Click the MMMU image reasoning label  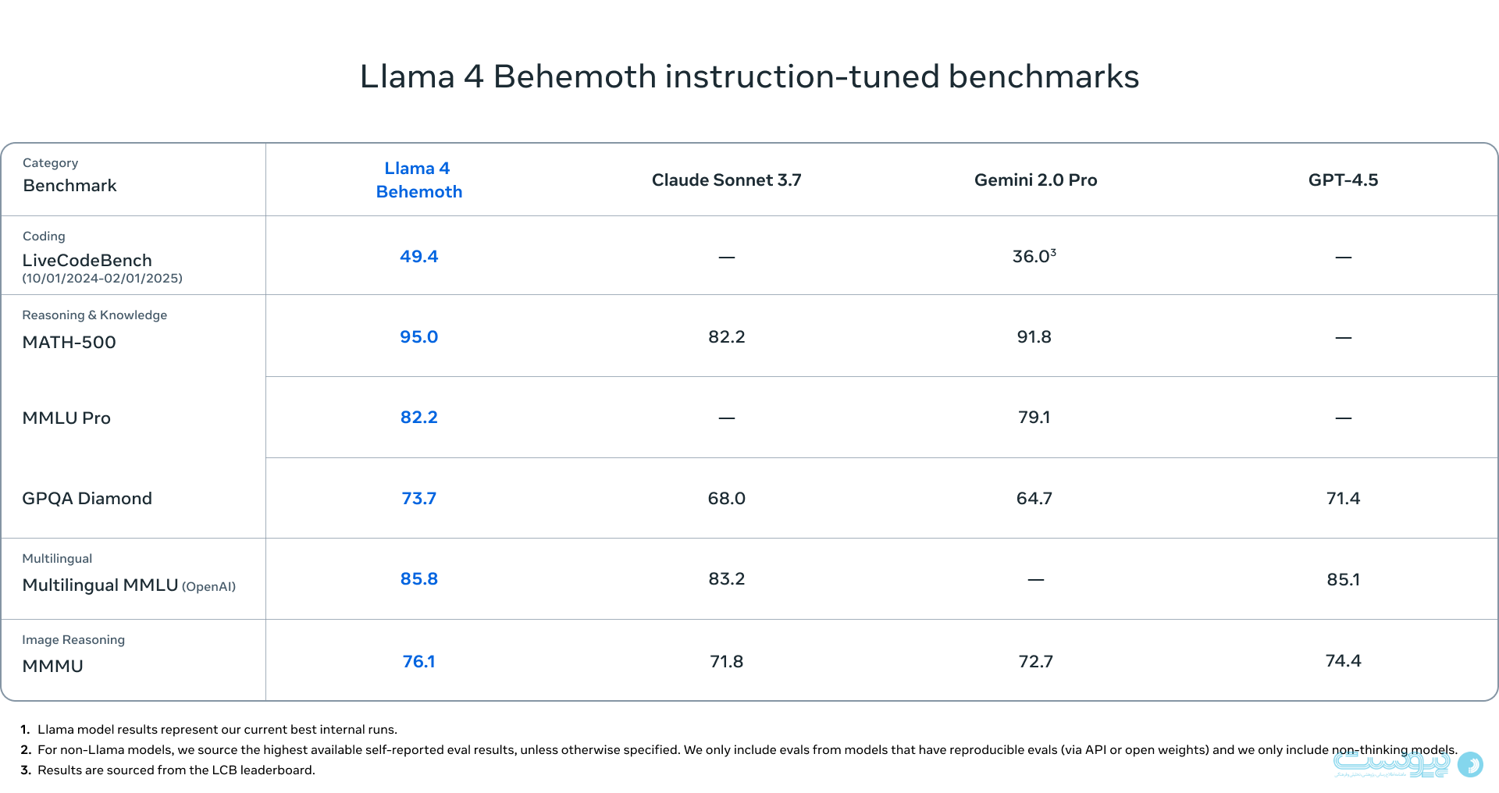(x=53, y=667)
